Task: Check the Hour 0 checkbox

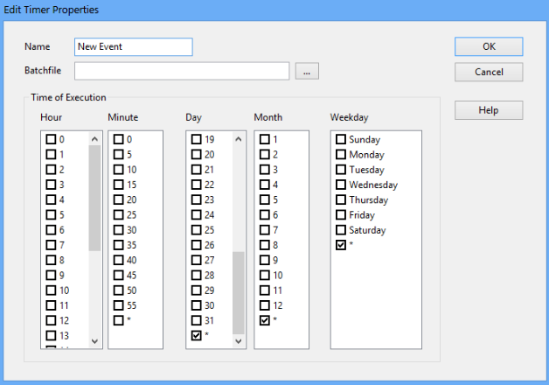Action: click(51, 140)
